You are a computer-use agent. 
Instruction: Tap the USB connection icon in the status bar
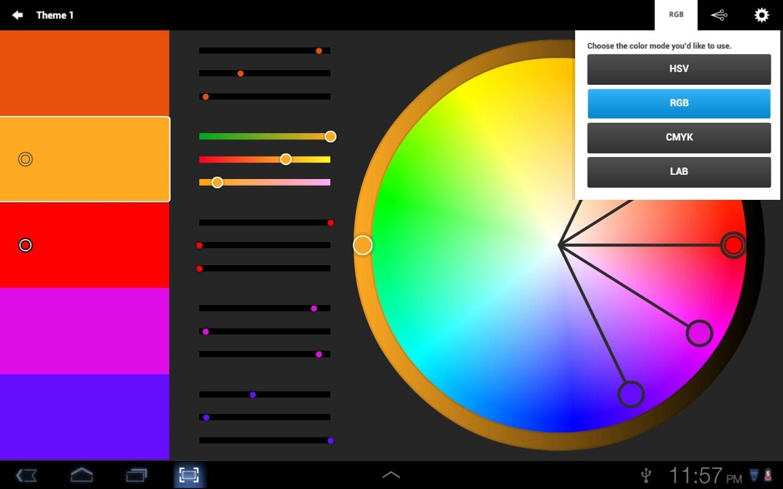[x=646, y=475]
